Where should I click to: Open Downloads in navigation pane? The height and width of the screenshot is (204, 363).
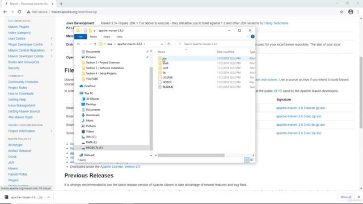pos(92,115)
